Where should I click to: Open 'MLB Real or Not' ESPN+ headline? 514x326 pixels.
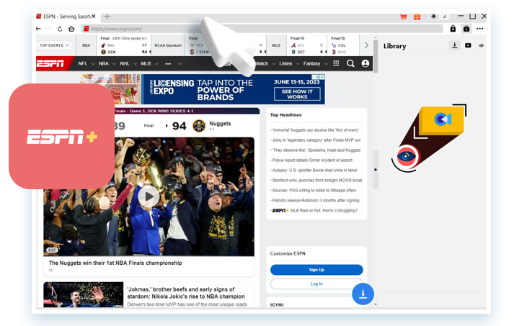click(315, 210)
